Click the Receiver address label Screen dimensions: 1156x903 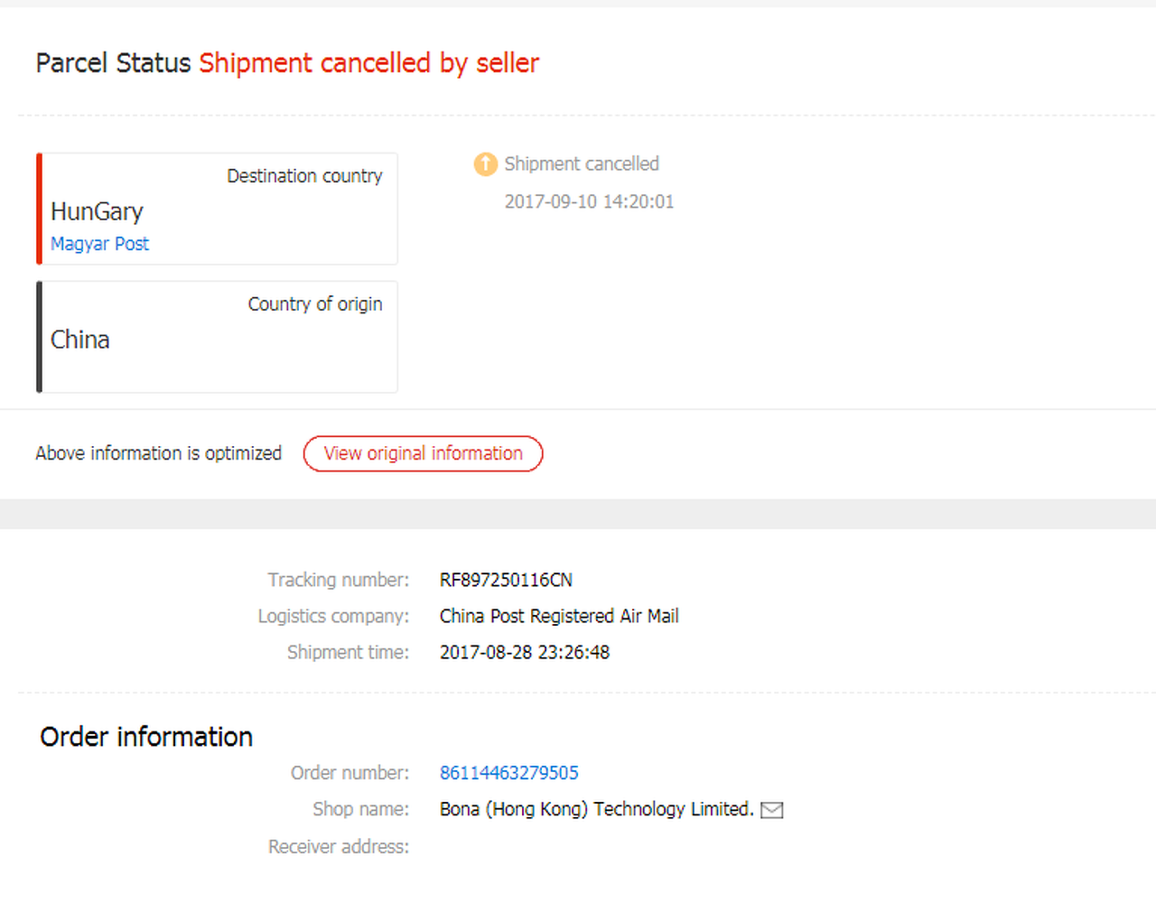coord(339,847)
